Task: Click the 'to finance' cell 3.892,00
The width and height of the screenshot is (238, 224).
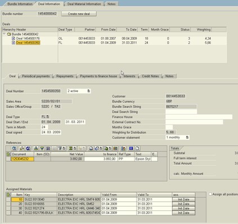Action: click(x=101, y=159)
